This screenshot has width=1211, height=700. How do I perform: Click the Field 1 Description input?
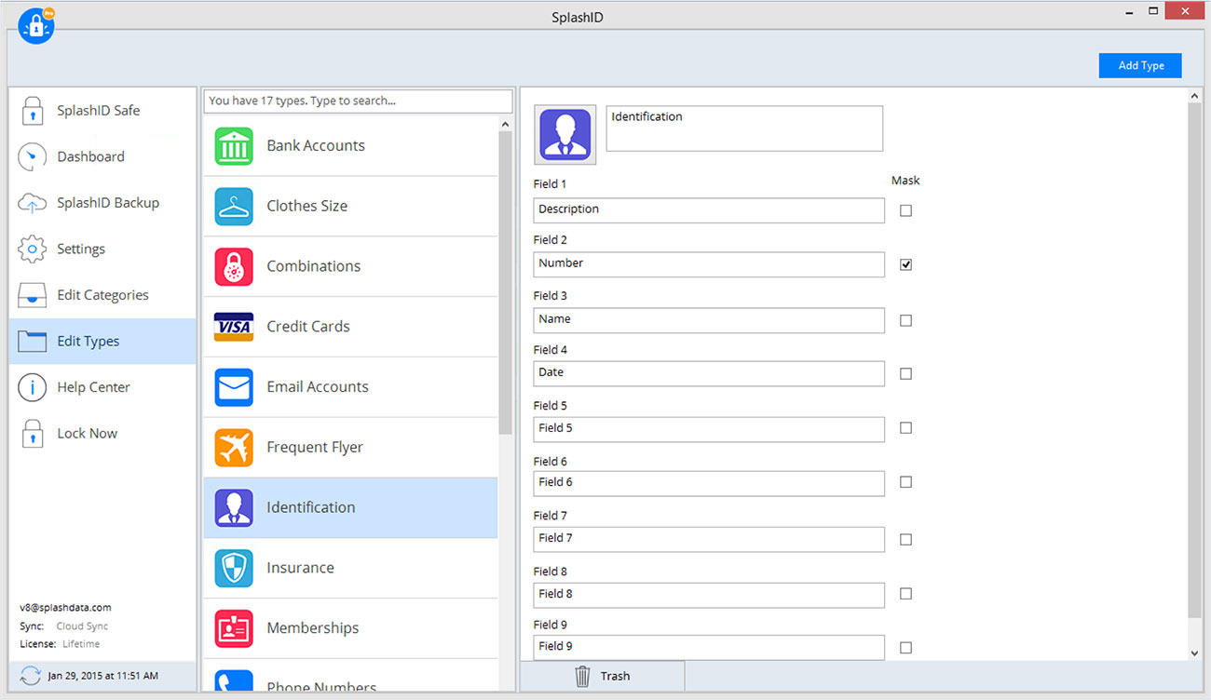[709, 210]
